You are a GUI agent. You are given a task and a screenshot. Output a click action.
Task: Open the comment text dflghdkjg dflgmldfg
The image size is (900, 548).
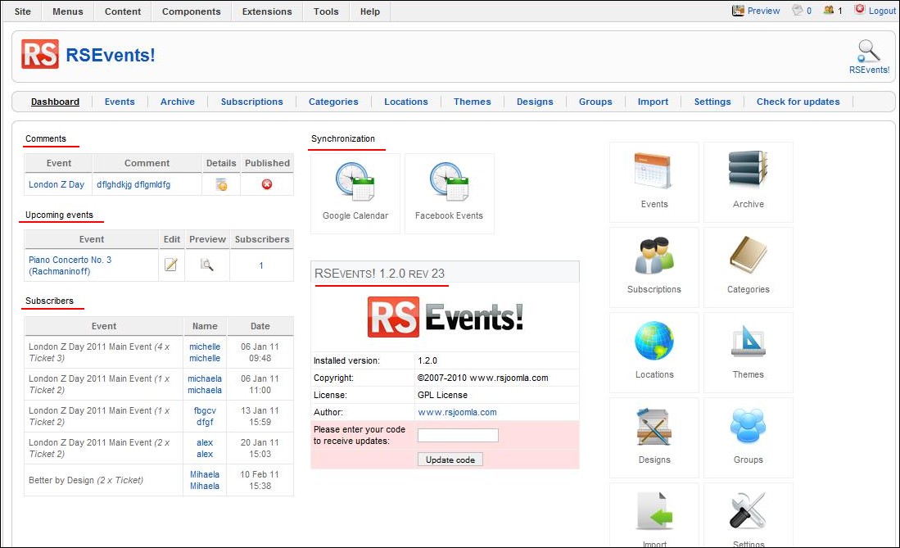click(x=133, y=184)
